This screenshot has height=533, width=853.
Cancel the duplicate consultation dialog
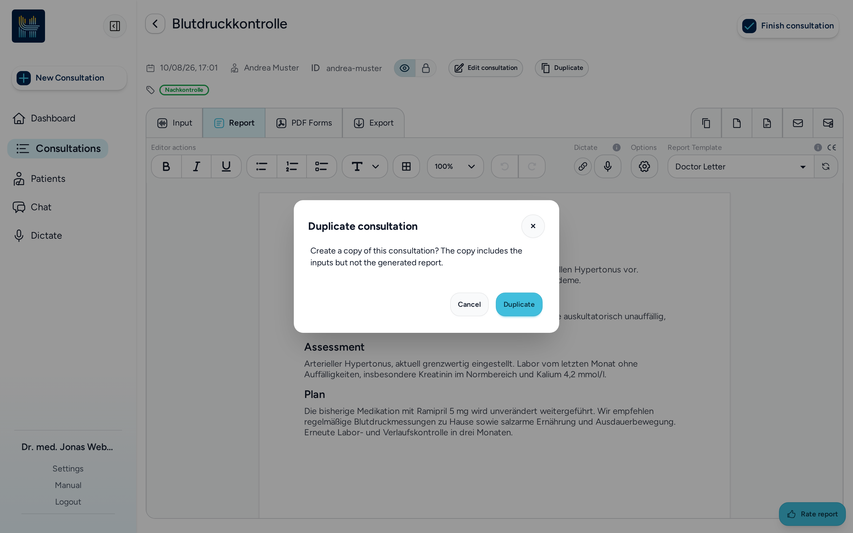(469, 304)
